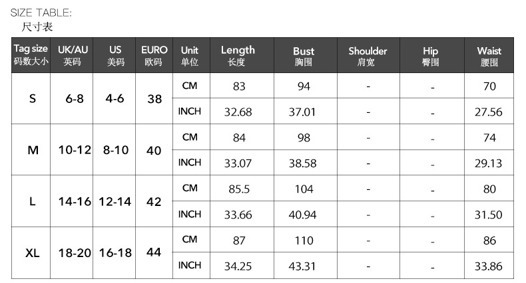Click the Waist column header
The height and width of the screenshot is (283, 526).
(489, 55)
